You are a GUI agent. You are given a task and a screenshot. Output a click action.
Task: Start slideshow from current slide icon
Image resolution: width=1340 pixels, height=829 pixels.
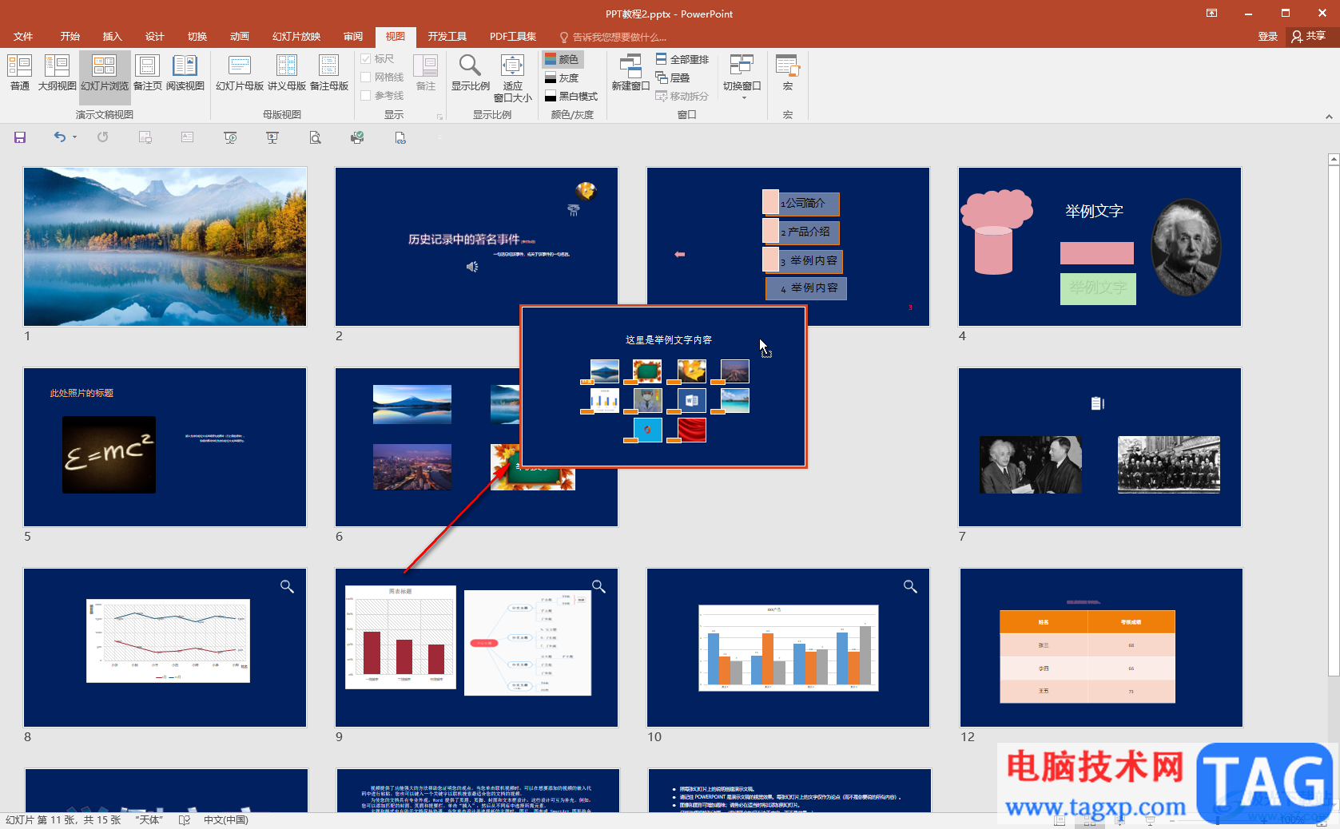272,137
